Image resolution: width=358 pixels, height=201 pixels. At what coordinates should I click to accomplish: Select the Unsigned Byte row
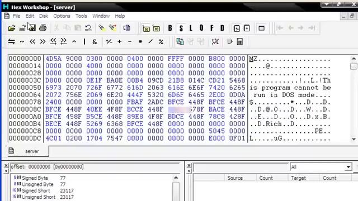tap(40, 184)
